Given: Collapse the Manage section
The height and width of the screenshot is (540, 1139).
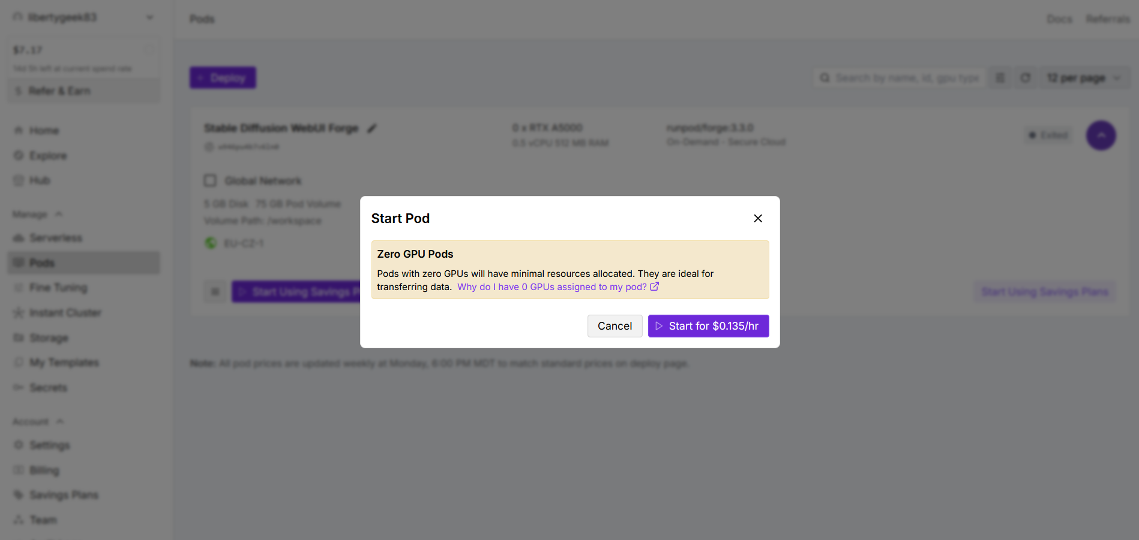Looking at the screenshot, I should [x=37, y=214].
